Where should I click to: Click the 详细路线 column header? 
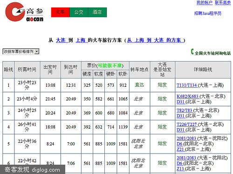pos(203,70)
